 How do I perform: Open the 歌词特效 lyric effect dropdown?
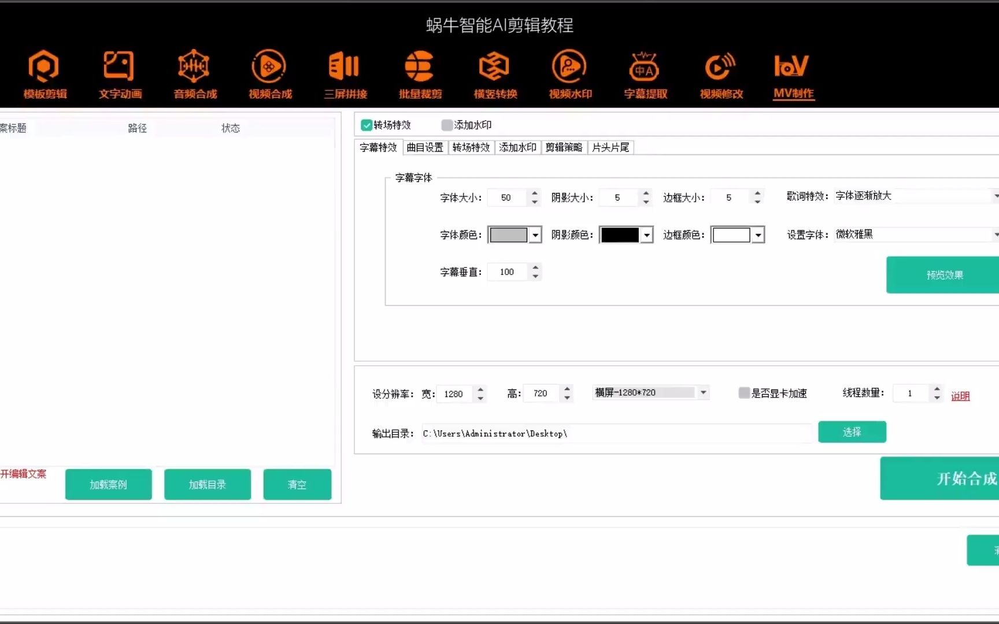[x=917, y=196]
